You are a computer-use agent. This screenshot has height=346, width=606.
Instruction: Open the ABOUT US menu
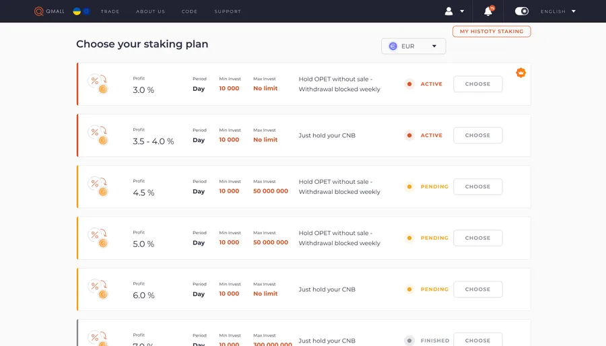pyautogui.click(x=150, y=11)
